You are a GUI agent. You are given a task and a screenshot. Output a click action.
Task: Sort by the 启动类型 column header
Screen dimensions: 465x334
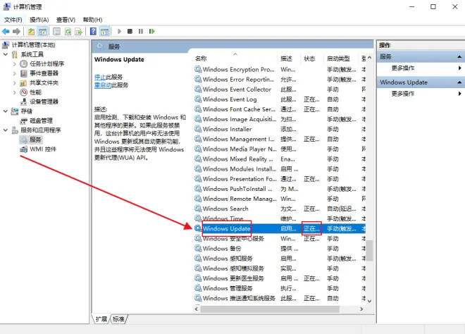click(342, 58)
